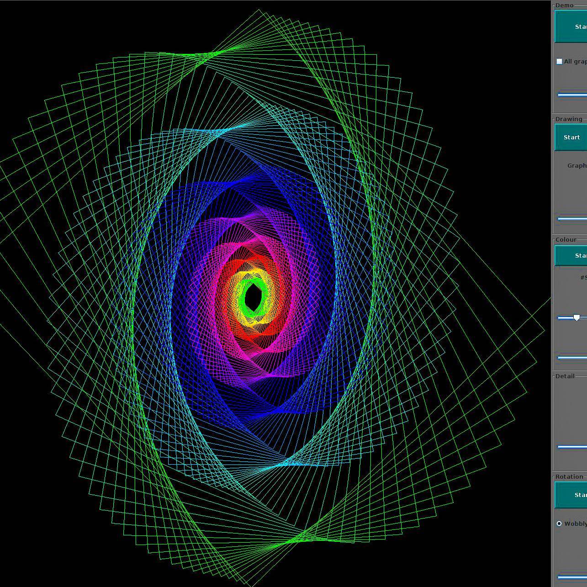Click the slider thumb in the Colour panel
Image resolution: width=587 pixels, height=587 pixels.
[x=576, y=317]
